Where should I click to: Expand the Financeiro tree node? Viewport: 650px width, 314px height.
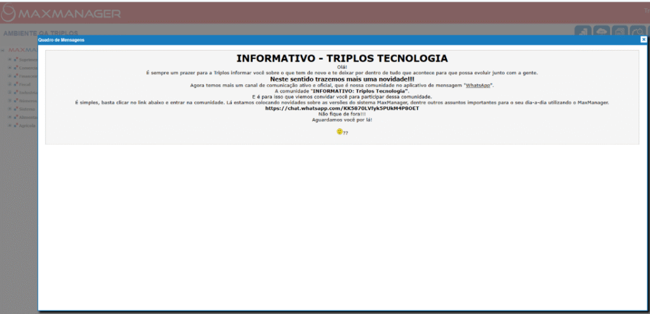tap(10, 76)
